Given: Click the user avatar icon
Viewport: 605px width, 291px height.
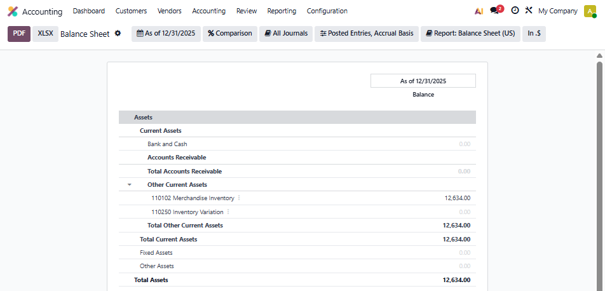Looking at the screenshot, I should coord(590,11).
